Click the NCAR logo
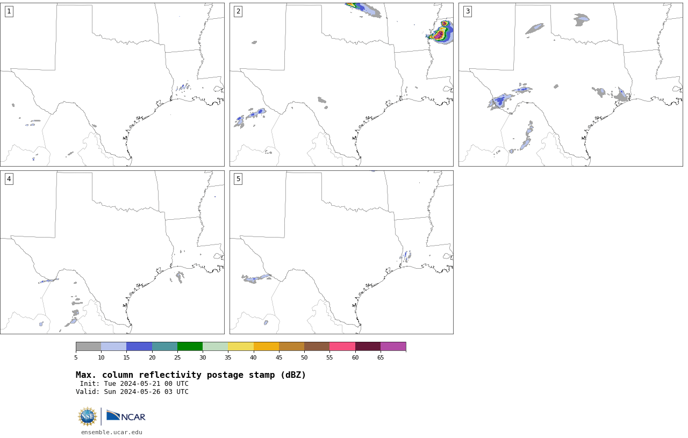The height and width of the screenshot is (438, 688). coord(126,416)
